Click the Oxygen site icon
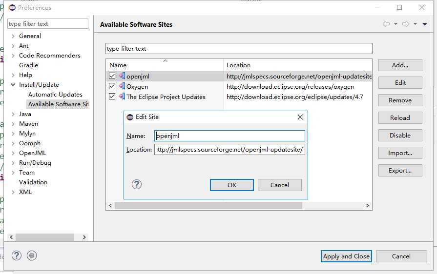Screen dimensions: 437x274 tap(122, 86)
